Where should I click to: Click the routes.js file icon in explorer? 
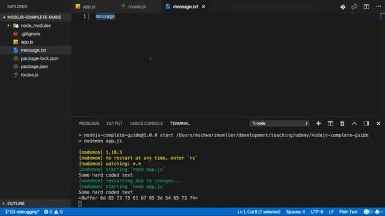[16, 74]
